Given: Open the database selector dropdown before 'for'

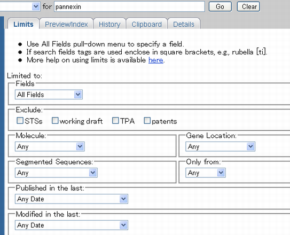Looking at the screenshot, I should click(20, 6).
